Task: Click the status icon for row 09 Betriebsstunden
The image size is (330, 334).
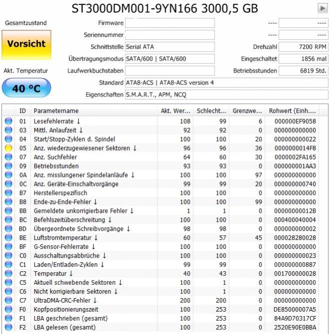Action: (x=8, y=166)
